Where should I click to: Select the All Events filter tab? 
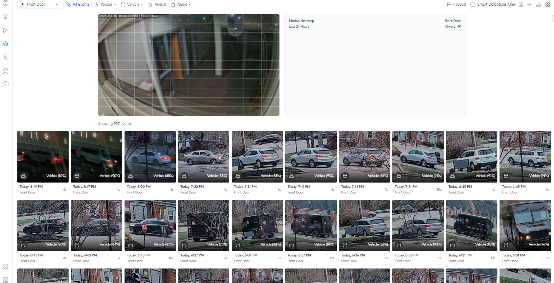pos(78,5)
